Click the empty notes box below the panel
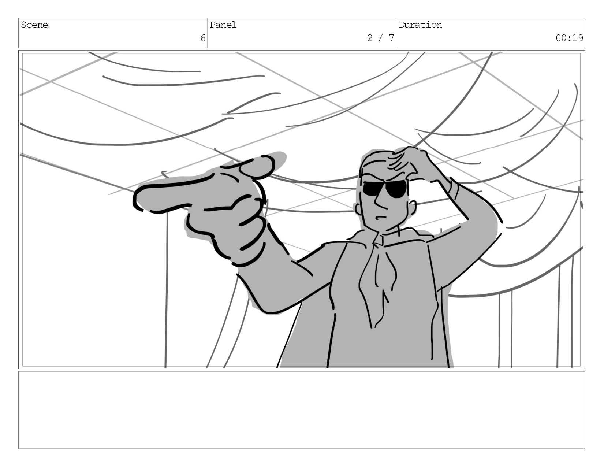Viewport: 604px width, 467px height. coord(302,410)
